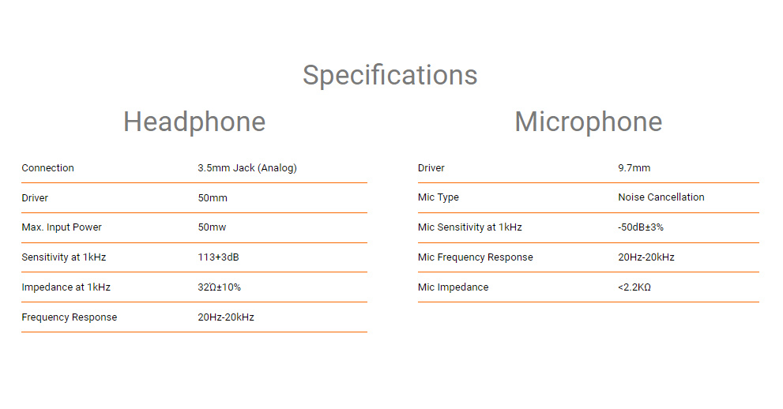The height and width of the screenshot is (409, 783).
Task: Click the 3.5mm Jack (Analog) value
Action: [247, 168]
